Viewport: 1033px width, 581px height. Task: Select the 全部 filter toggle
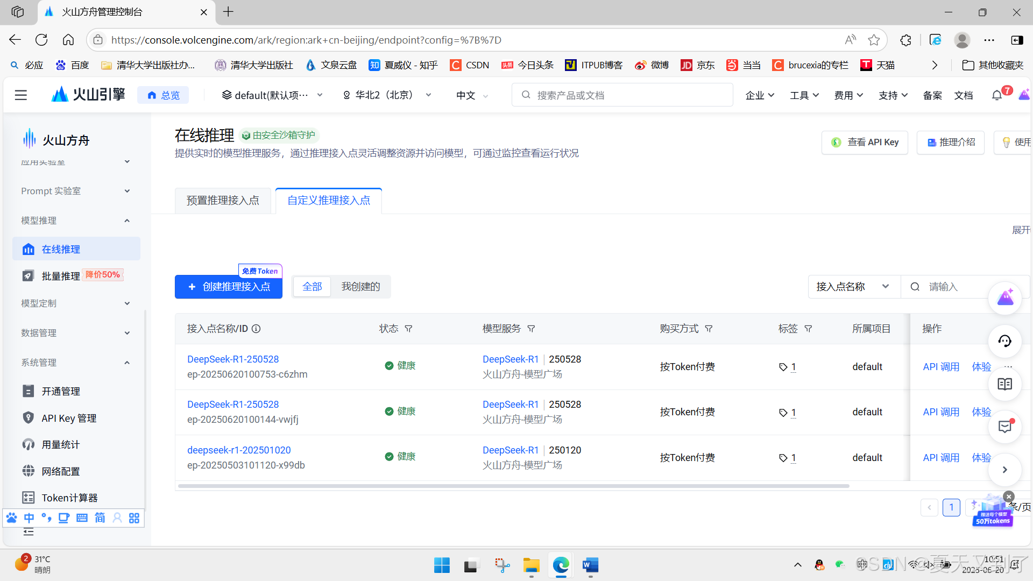pos(312,287)
